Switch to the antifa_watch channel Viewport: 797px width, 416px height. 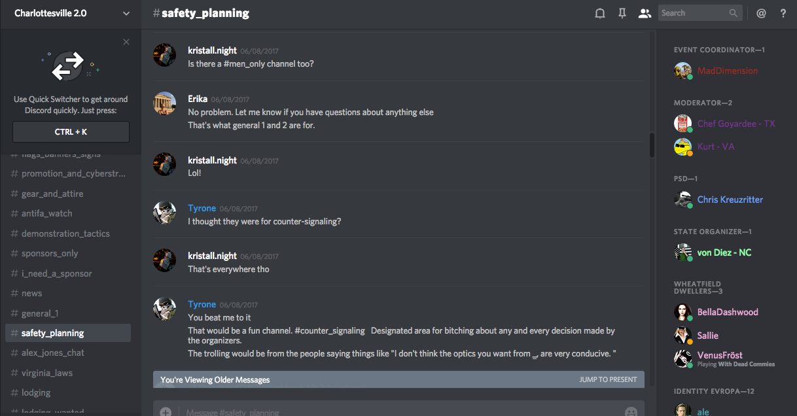[x=46, y=213]
